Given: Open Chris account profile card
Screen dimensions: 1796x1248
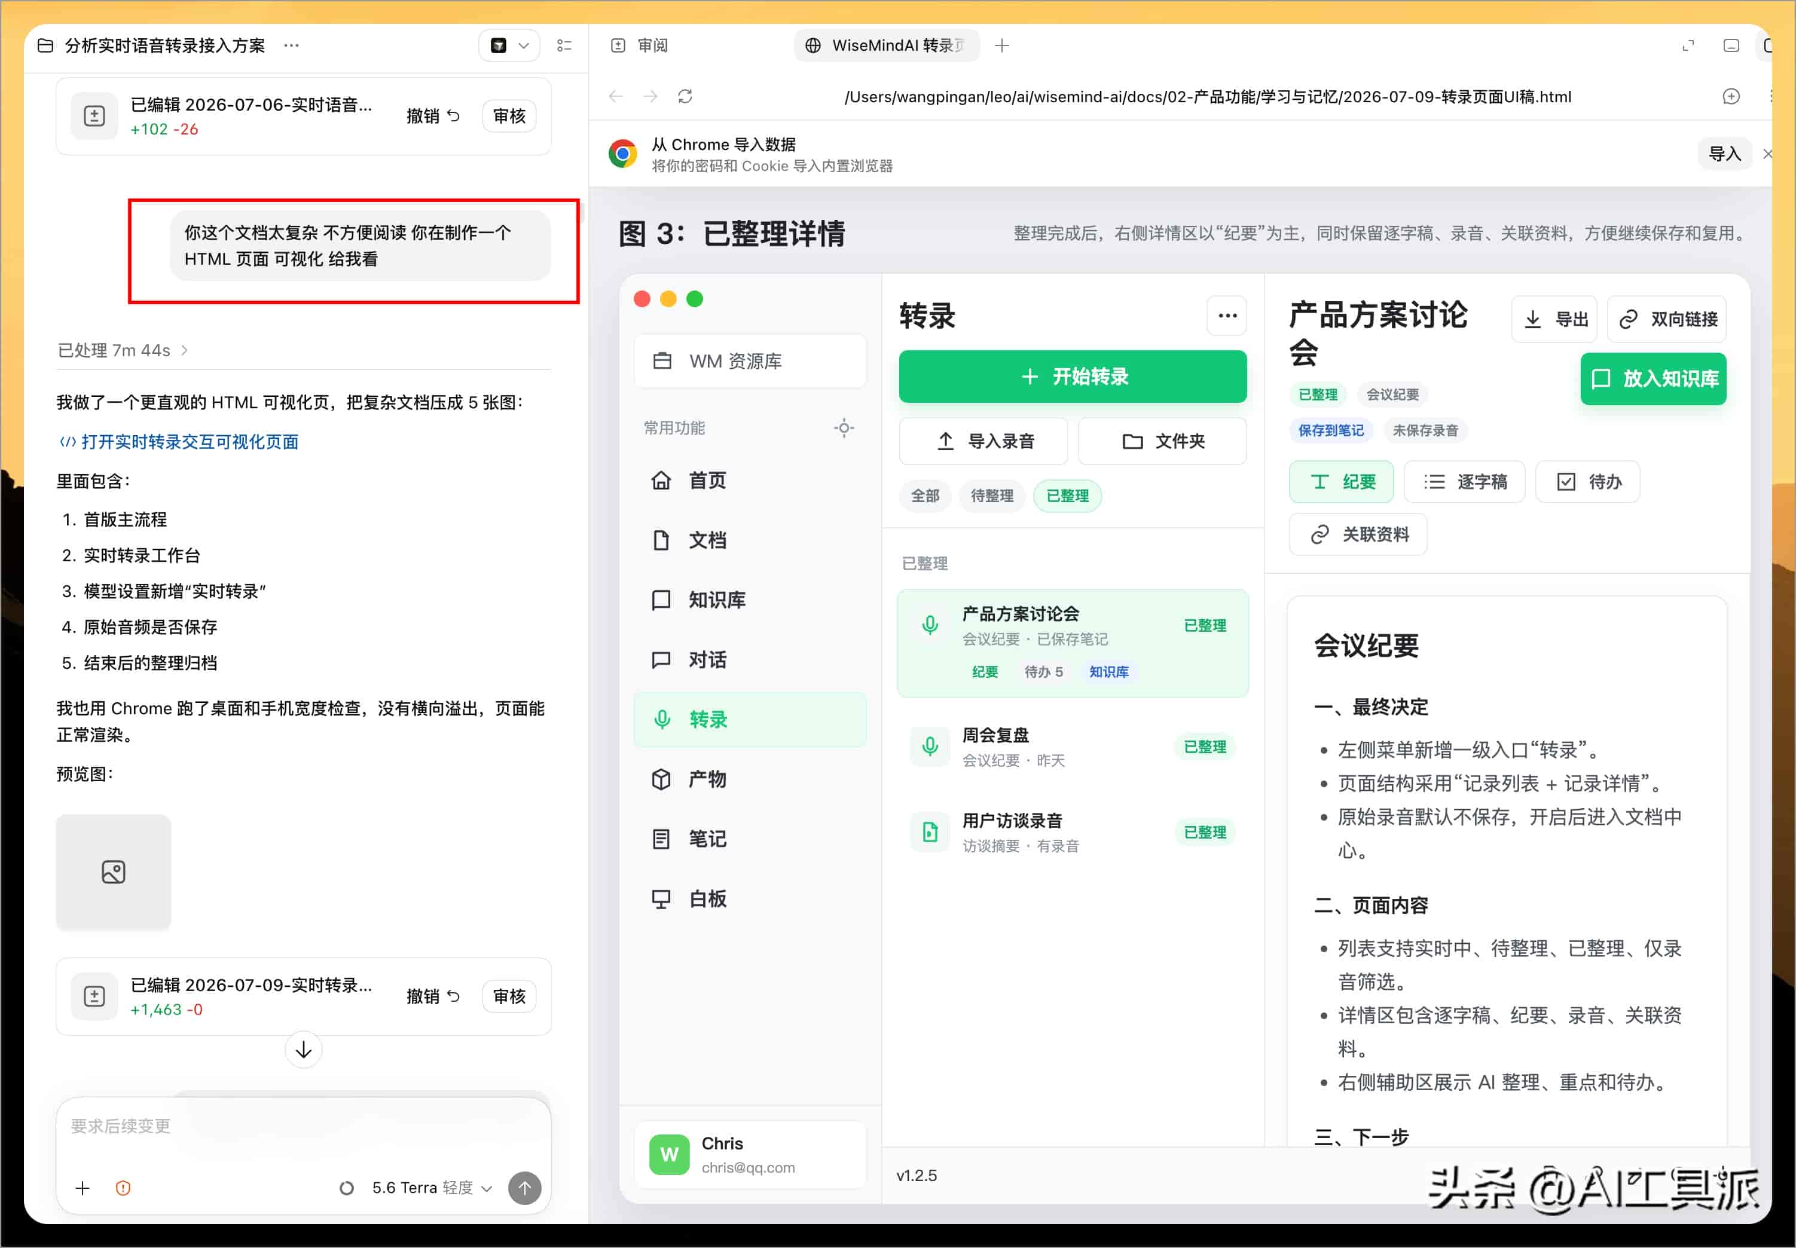Looking at the screenshot, I should [x=749, y=1155].
